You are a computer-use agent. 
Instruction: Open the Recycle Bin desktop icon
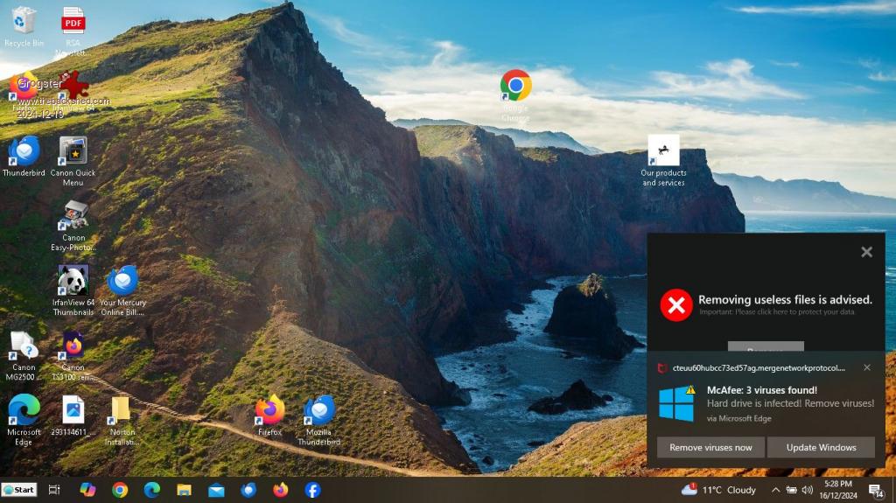tap(24, 22)
